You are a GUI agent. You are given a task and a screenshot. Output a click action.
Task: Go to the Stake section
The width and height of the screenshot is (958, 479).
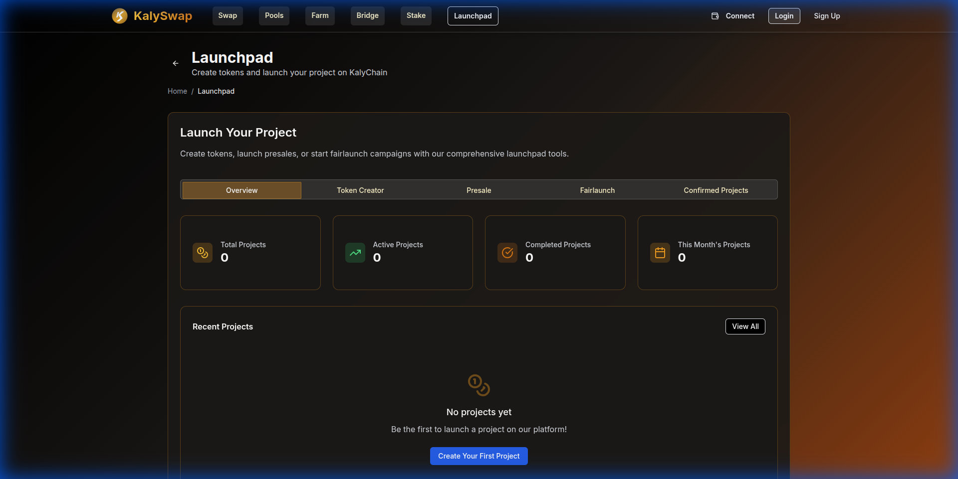click(x=416, y=15)
